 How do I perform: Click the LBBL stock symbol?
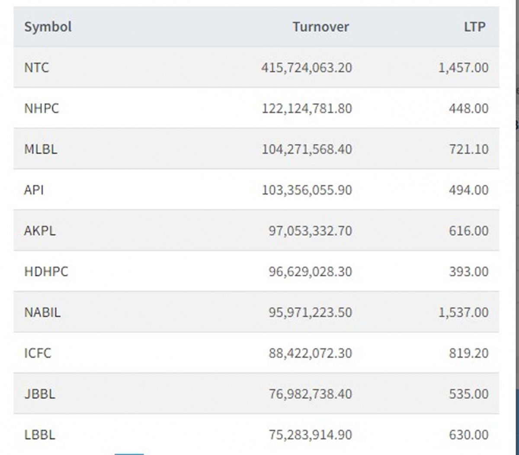40,435
